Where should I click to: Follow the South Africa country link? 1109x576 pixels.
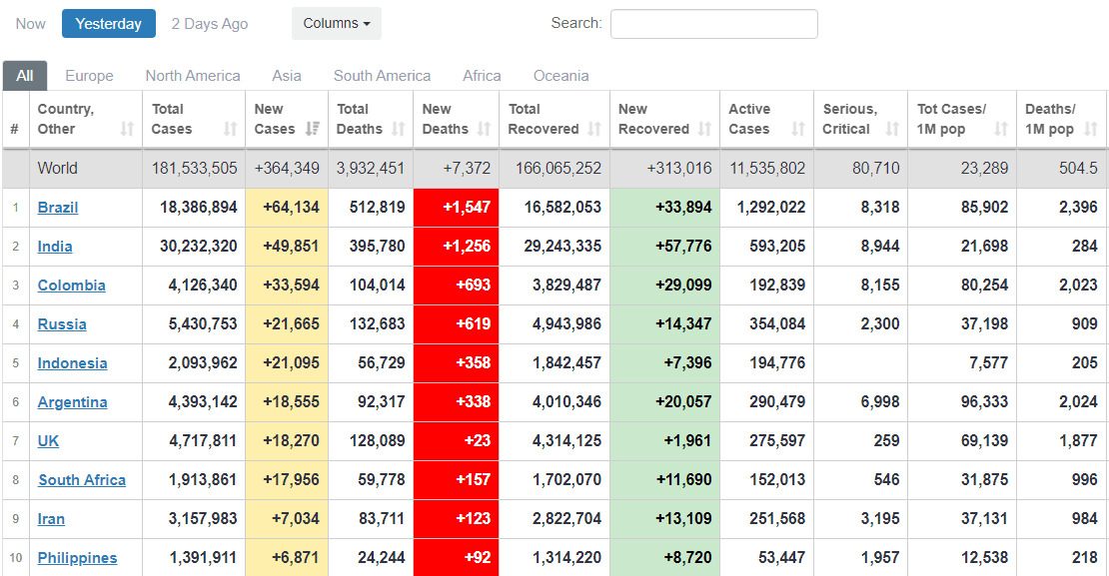click(x=82, y=480)
